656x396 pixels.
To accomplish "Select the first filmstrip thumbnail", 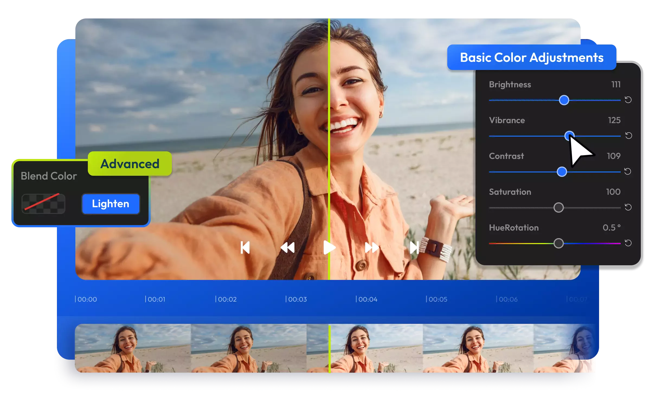I will point(133,348).
